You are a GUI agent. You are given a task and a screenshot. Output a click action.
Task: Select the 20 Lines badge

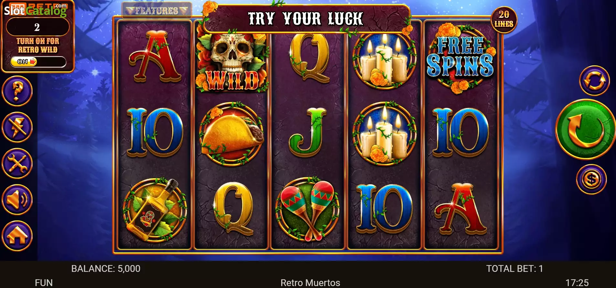tap(504, 19)
